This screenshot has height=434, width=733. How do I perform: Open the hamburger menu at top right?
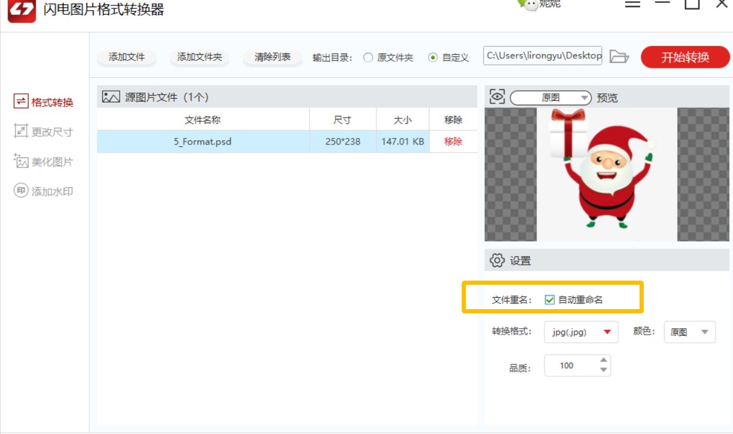point(632,4)
